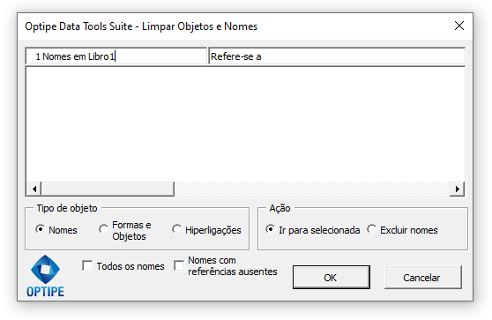Viewport: 492px width, 320px height.
Task: Click the left scroll arrow of the list
Action: 34,189
